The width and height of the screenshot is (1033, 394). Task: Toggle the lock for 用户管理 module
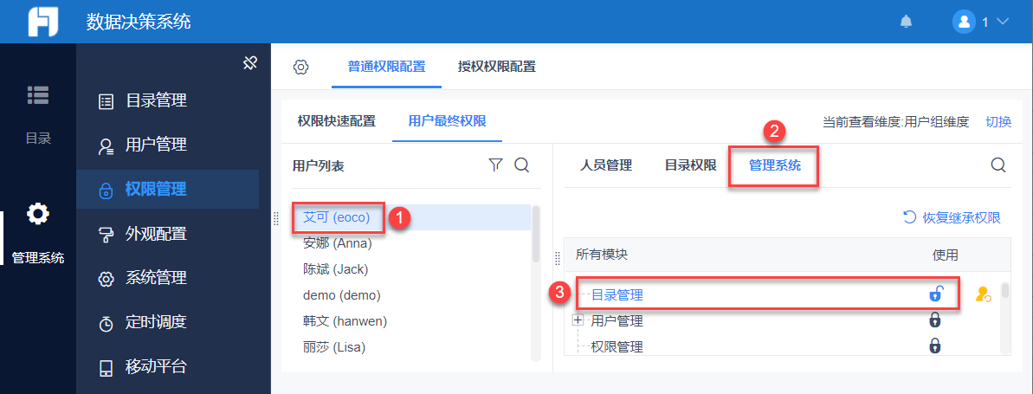pyautogui.click(x=935, y=320)
